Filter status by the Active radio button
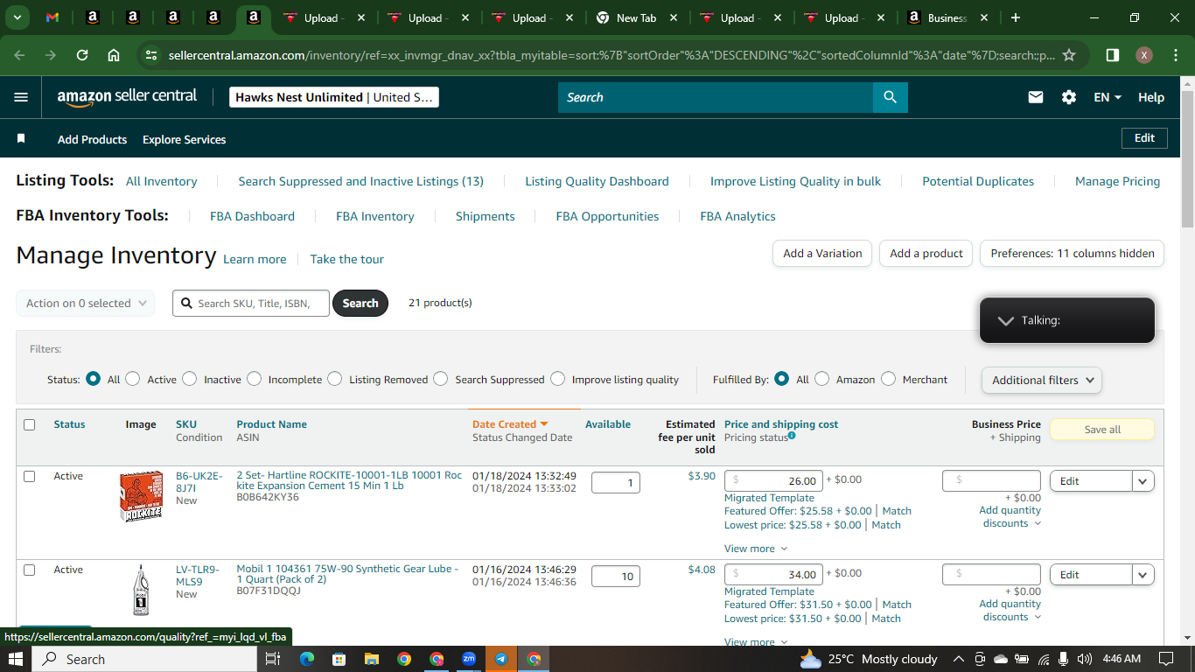1195x672 pixels. 133,379
